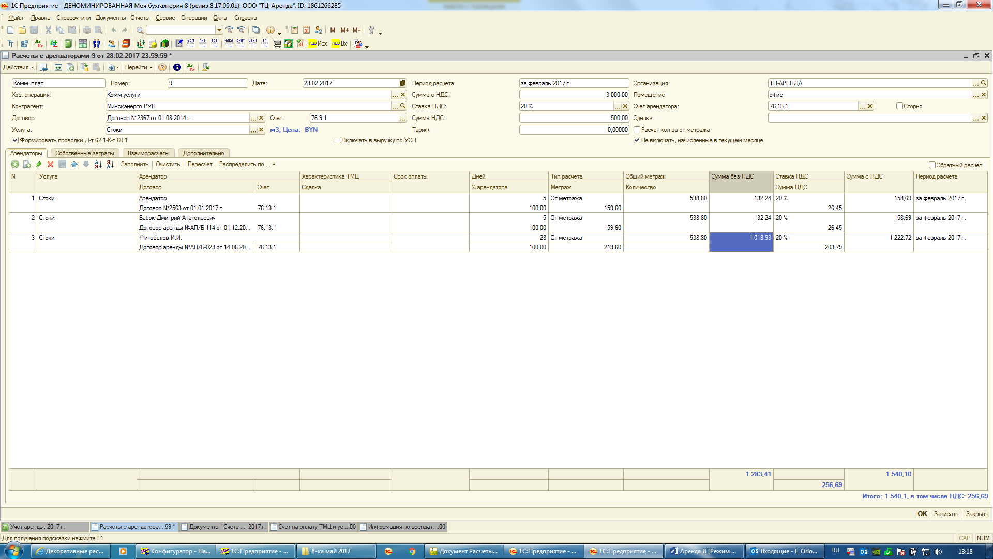Open Действия dropdown menu
This screenshot has height=559, width=993.
[18, 67]
